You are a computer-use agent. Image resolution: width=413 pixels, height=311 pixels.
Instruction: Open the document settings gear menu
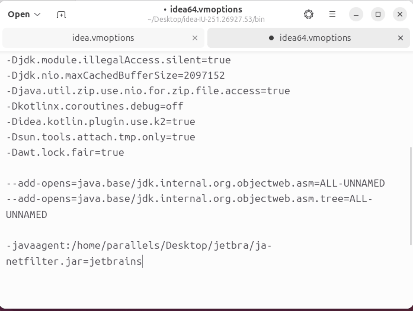tap(308, 14)
